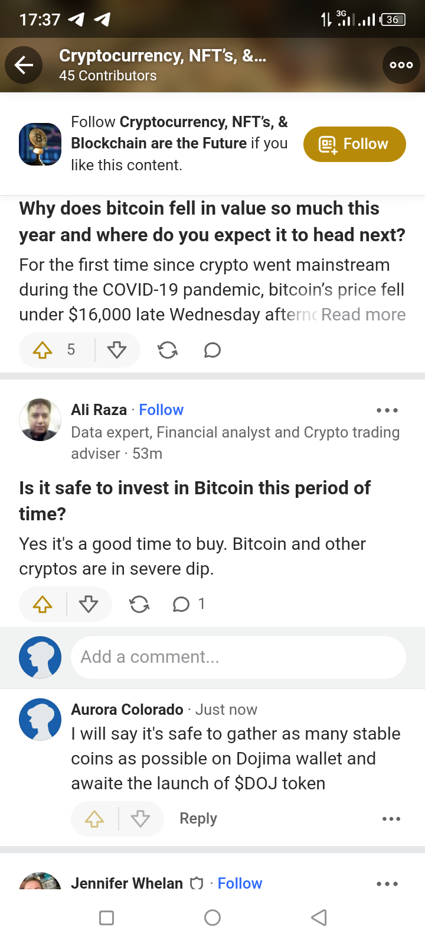Reshare Ali Raza's answer
The height and width of the screenshot is (946, 425).
coord(139,604)
